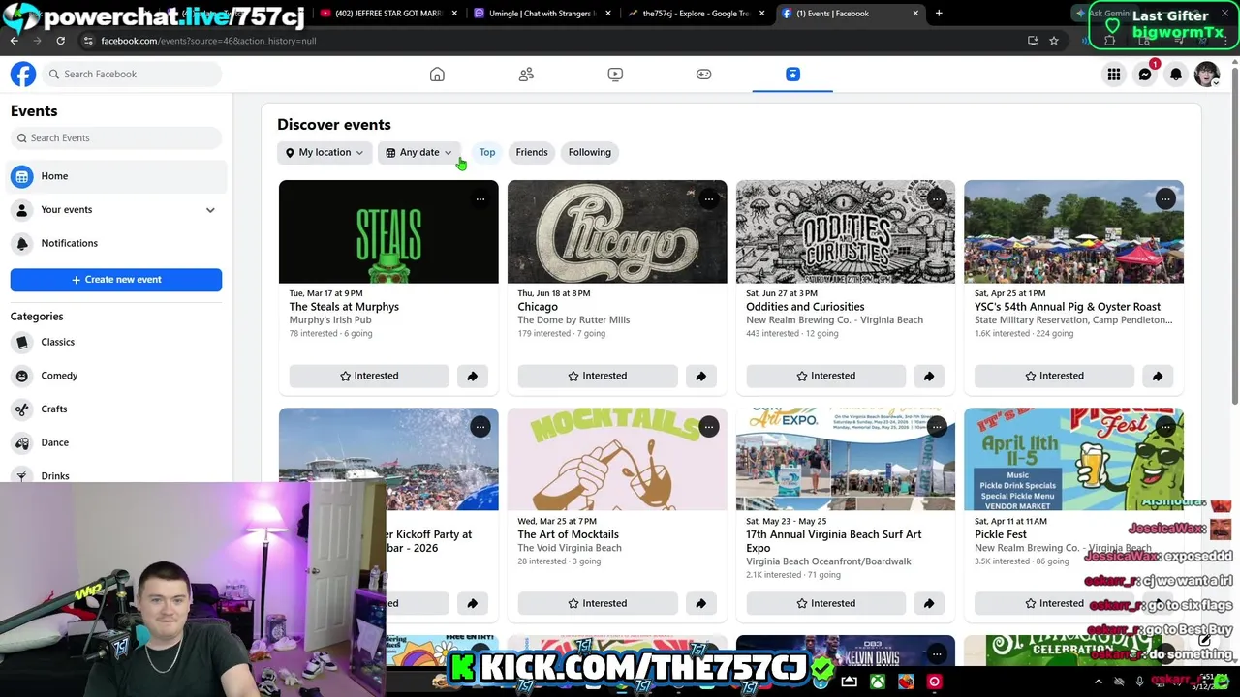This screenshot has width=1240, height=697.
Task: Open the Comedy category
Action: [116, 376]
